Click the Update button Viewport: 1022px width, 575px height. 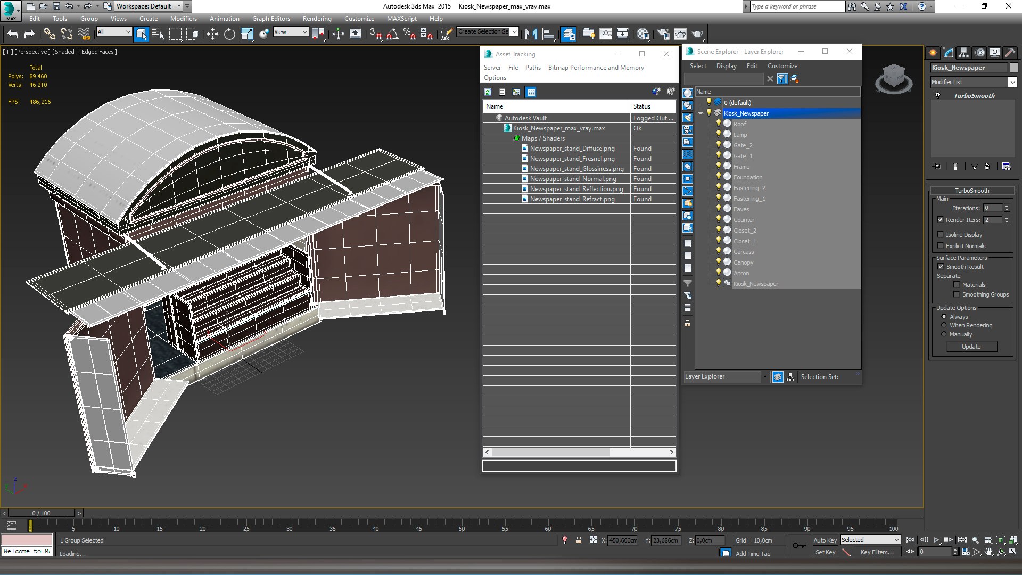tap(971, 347)
